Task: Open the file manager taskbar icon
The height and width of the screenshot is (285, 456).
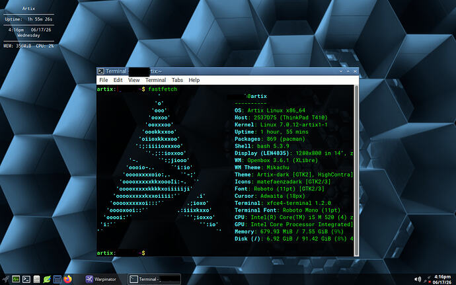Action: [36, 279]
